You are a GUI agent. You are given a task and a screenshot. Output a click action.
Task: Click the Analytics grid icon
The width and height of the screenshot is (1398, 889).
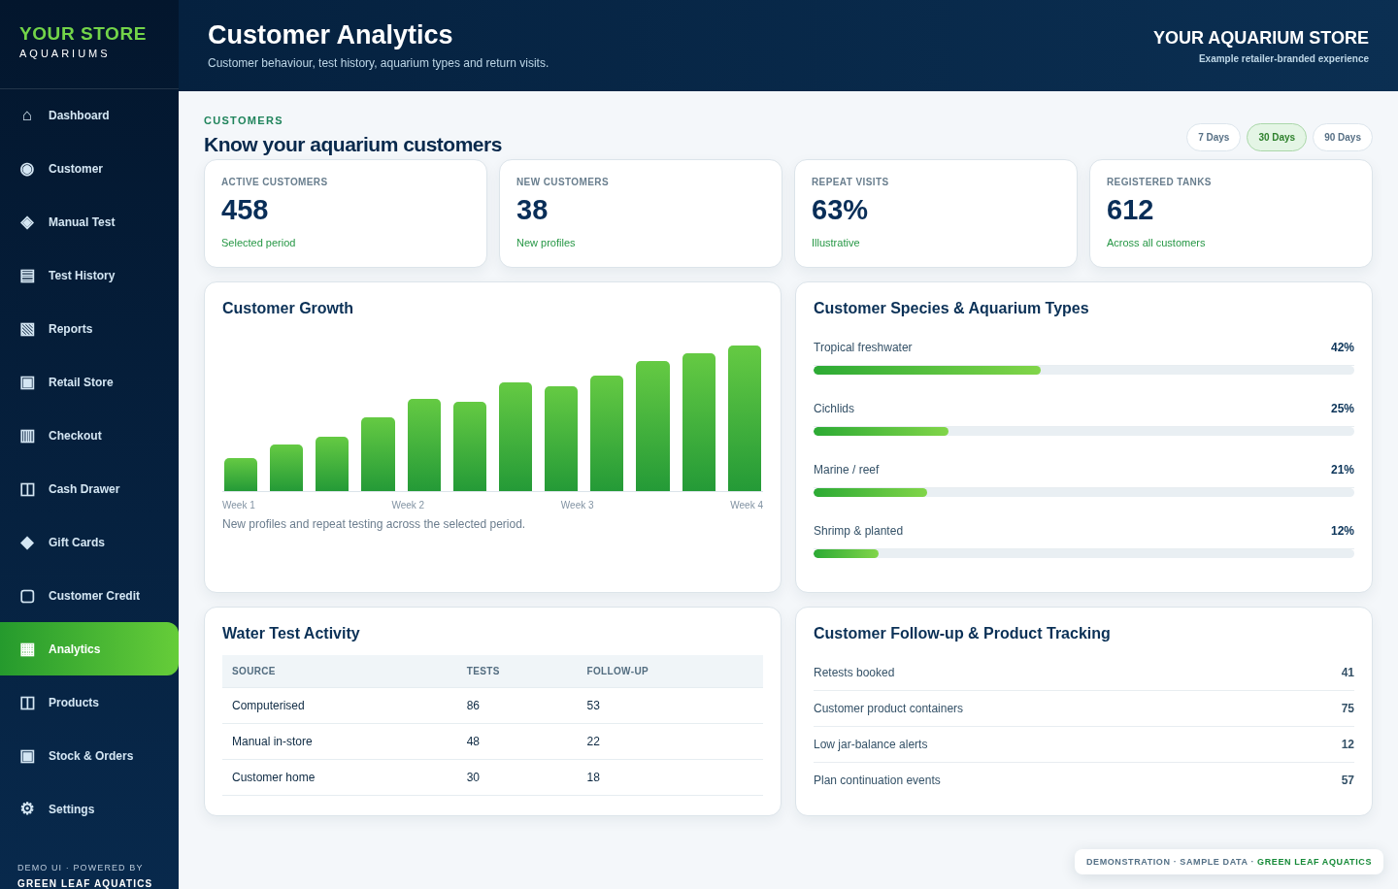point(27,649)
